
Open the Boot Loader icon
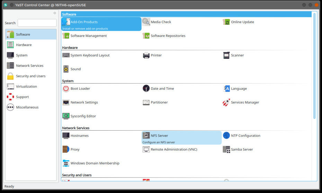[66, 89]
